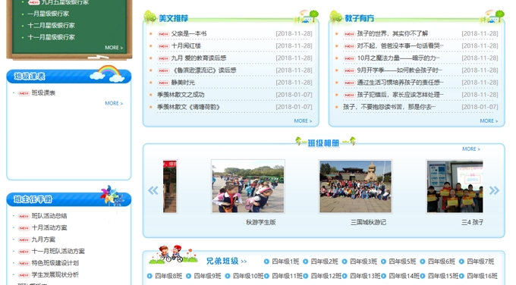Open 十二月星级银行家 on the blackboard
Screen dimensions: 516x285
51,25
